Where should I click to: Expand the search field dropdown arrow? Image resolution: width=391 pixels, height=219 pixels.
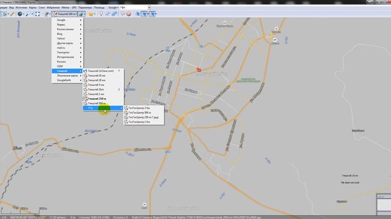(149, 7)
